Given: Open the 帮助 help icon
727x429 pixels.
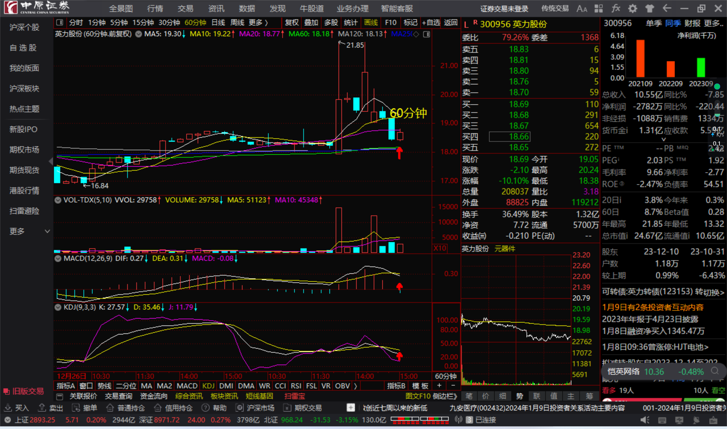Looking at the screenshot, I should point(206,408).
